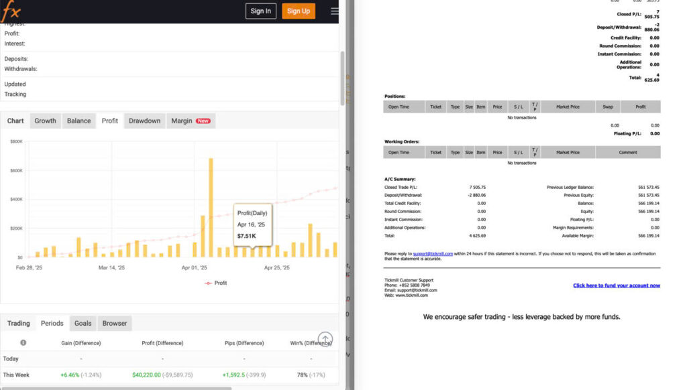Click the 'Profit (Difference)' column header
This screenshot has height=390, width=687.
[162, 343]
